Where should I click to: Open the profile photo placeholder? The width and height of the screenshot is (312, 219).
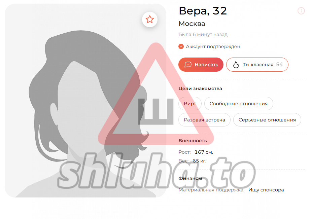(x=85, y=101)
